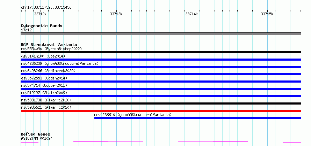Open variant nsv6498266 (Sedlazeck2020) label
The image size is (311, 146).
click(x=48, y=71)
